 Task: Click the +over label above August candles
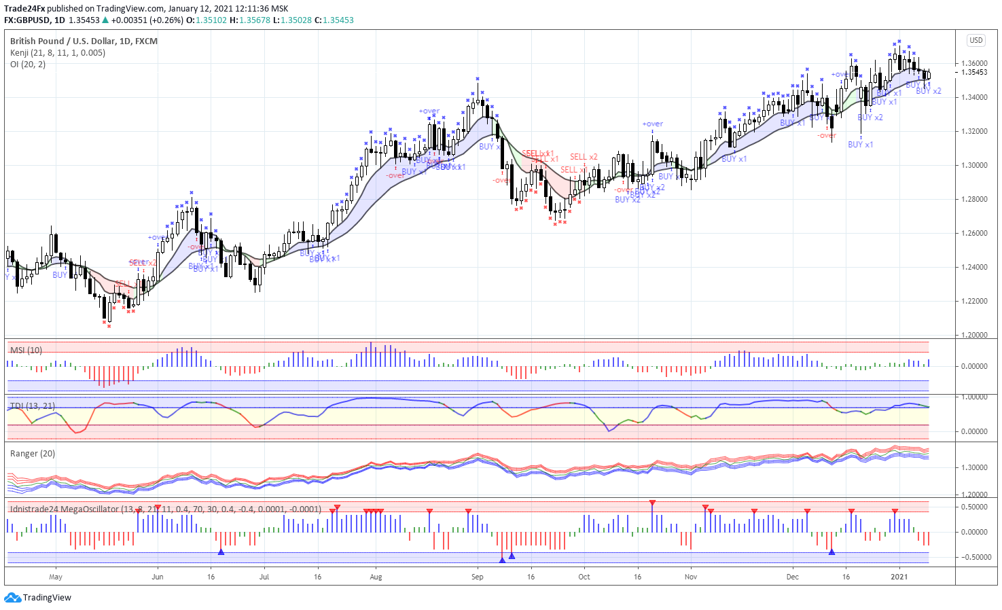(x=429, y=111)
